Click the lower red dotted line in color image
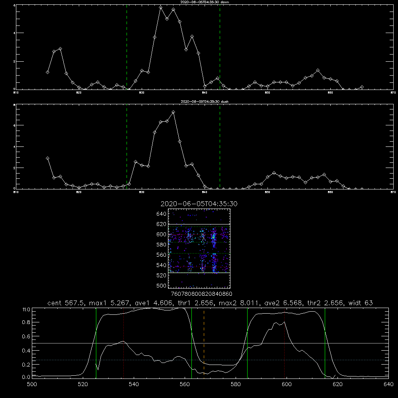Image resolution: width=398 pixels, height=398 pixels. click(x=199, y=267)
